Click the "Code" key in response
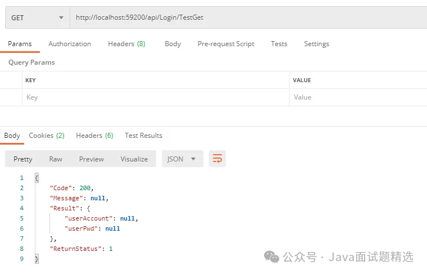 point(61,188)
